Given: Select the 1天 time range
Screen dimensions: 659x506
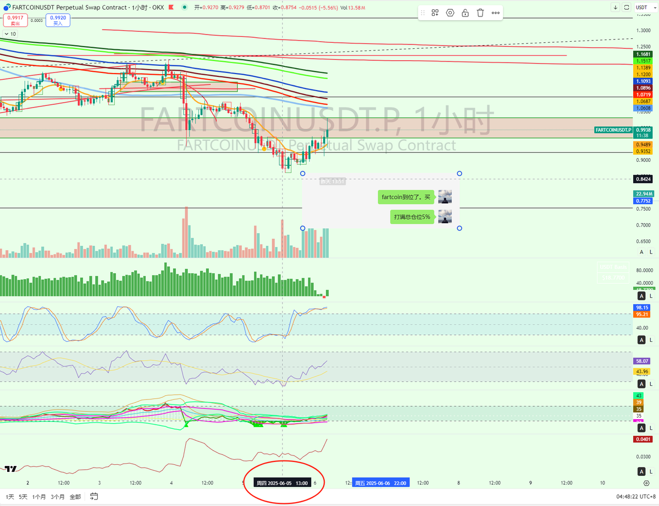Looking at the screenshot, I should coord(10,497).
